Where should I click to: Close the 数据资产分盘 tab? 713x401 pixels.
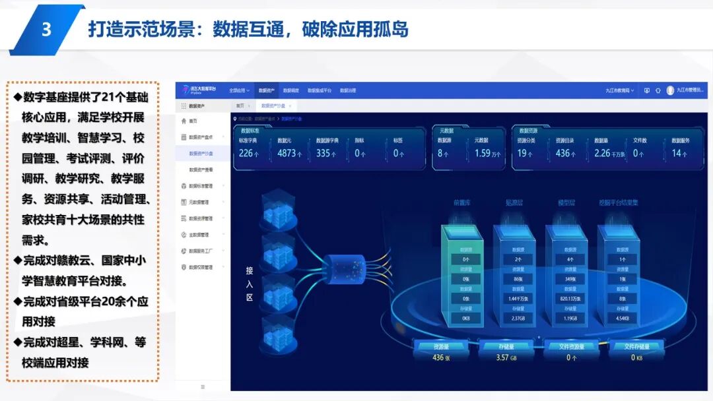[x=289, y=104]
